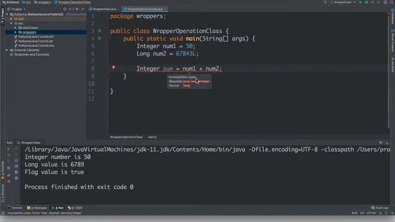395x222 pixels.
Task: Click the underlined num1 + num2 expression
Action: point(201,68)
